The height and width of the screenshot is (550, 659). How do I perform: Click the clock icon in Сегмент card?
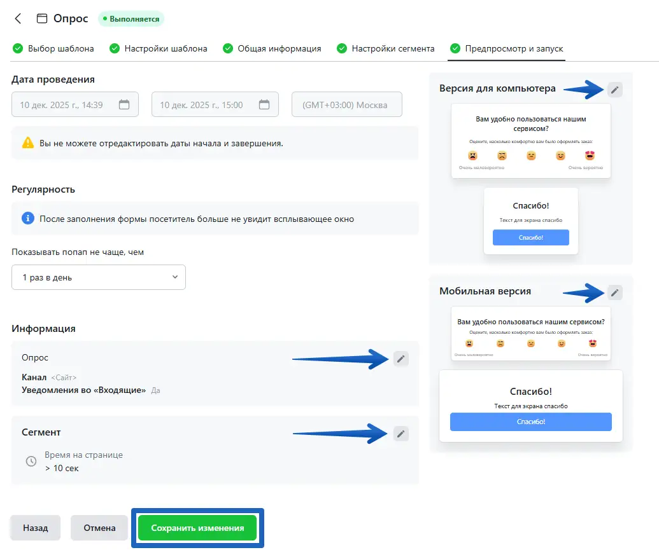(31, 462)
